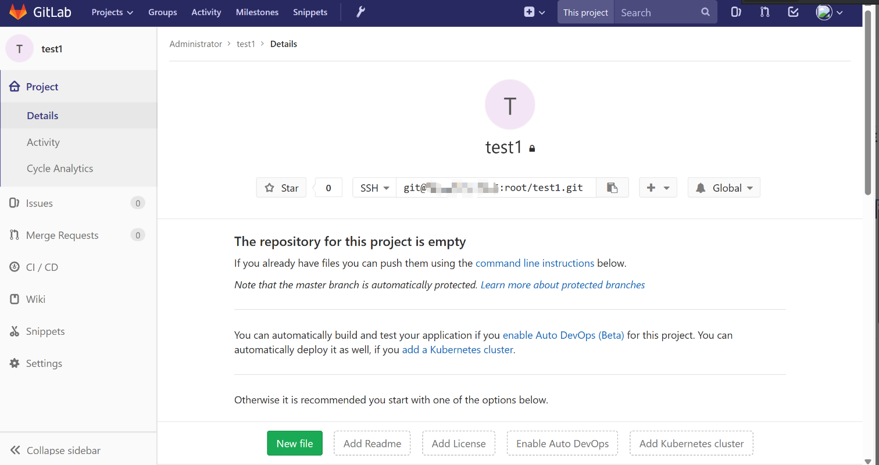Open the user avatar menu
Screen dimensions: 879x465
[830, 12]
